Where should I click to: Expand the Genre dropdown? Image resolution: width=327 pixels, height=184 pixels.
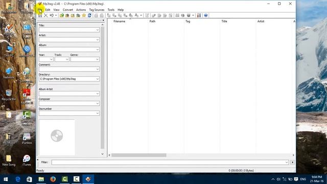98,59
